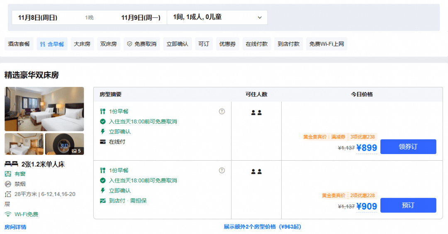Image resolution: width=448 pixels, height=234 pixels.
Task: Select the 在线付款 filter tab
Action: (257, 44)
